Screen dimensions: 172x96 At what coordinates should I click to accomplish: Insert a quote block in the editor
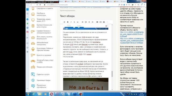[78, 22]
